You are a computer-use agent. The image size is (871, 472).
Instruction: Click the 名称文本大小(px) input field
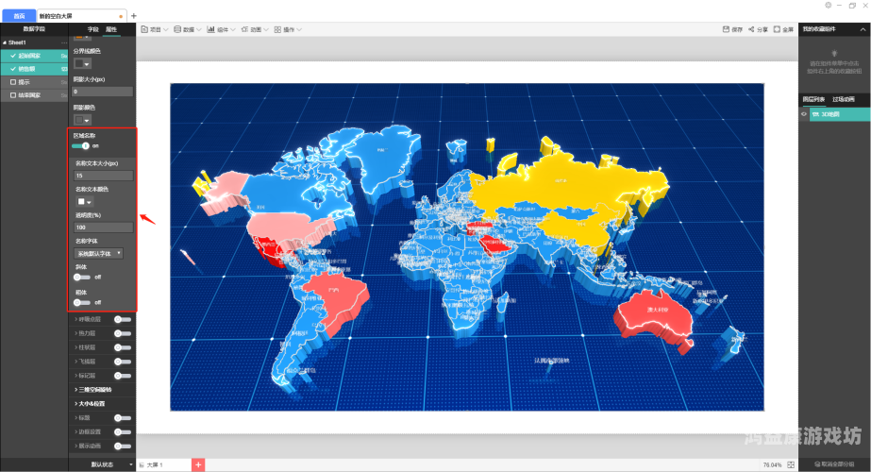pos(103,176)
